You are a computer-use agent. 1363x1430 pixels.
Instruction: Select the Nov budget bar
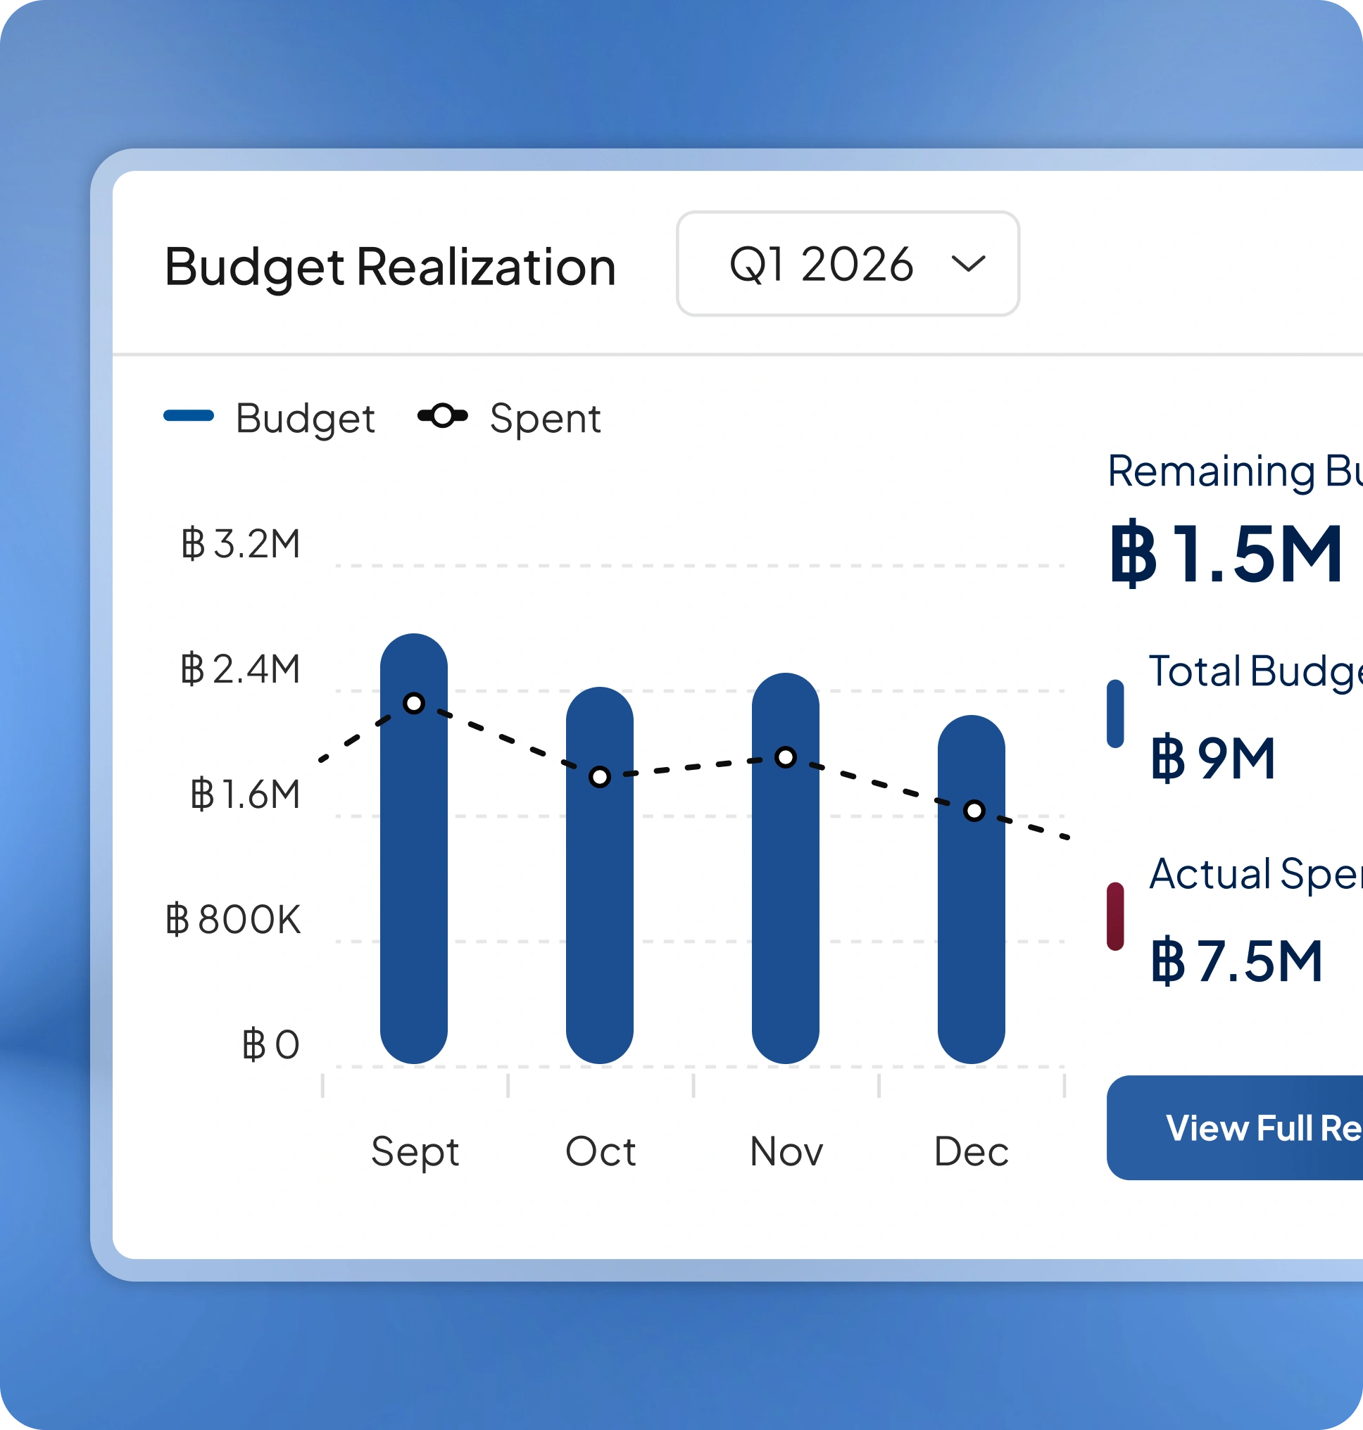tap(786, 868)
